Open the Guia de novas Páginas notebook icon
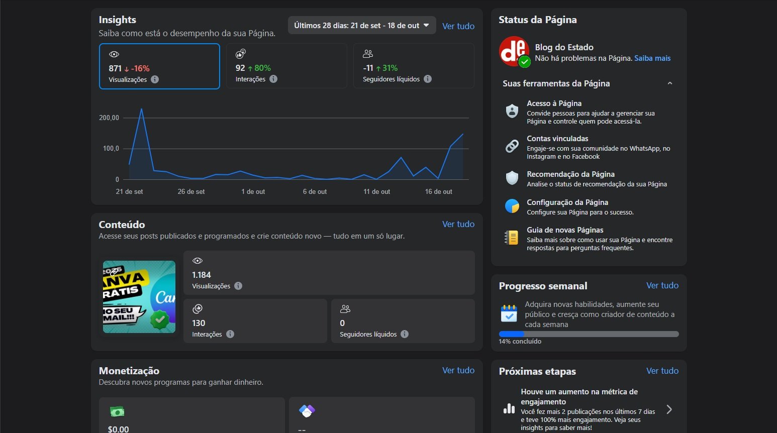Viewport: 777px width, 433px height. [x=512, y=238]
